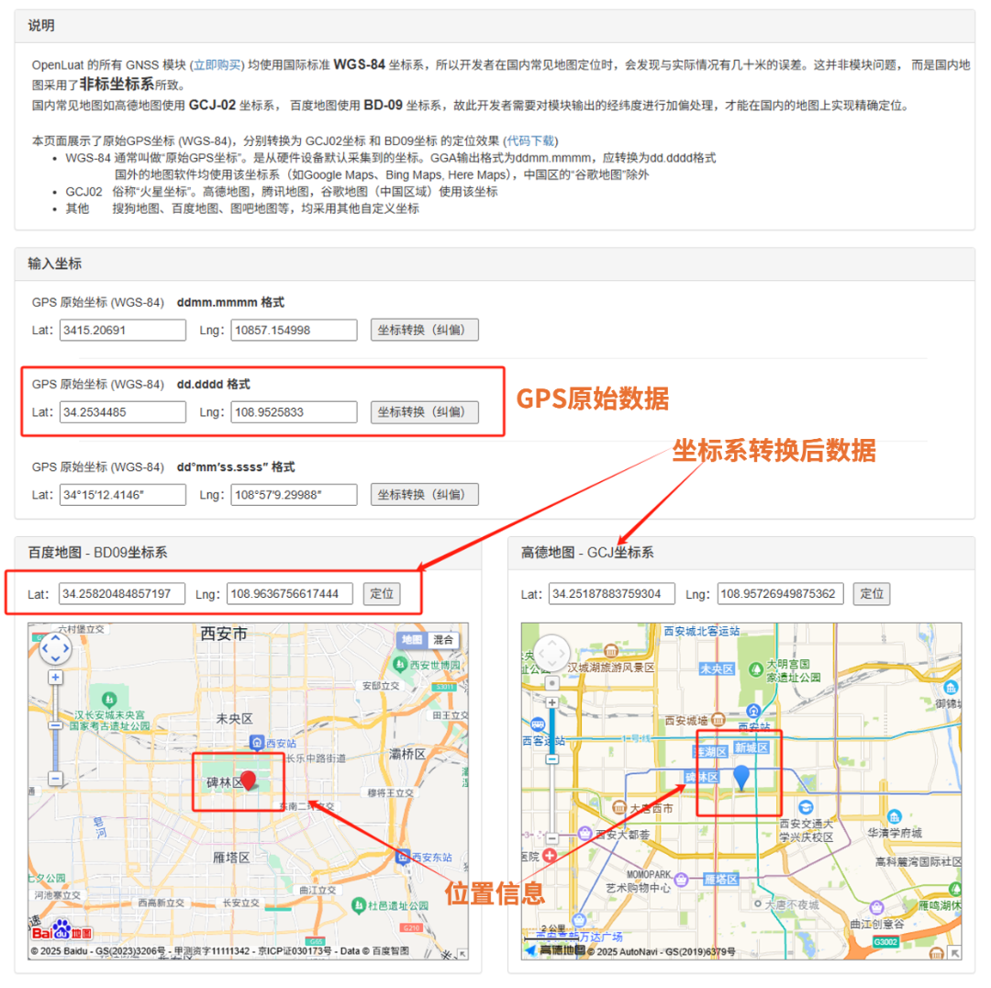Pan the Baidu map down

(56, 658)
